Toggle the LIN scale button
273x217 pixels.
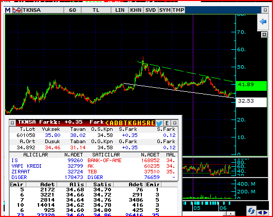[x=120, y=10]
